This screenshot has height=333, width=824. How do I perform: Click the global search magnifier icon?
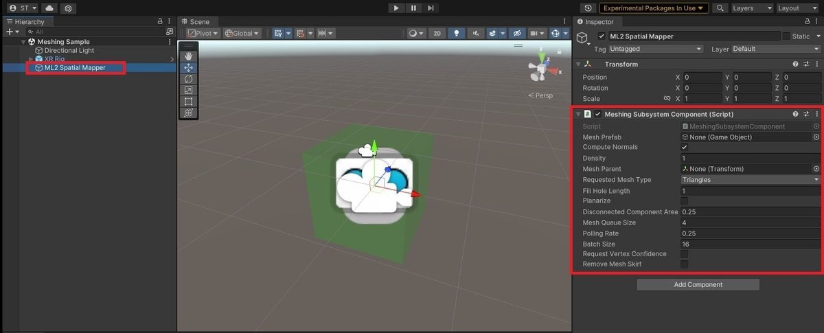720,8
